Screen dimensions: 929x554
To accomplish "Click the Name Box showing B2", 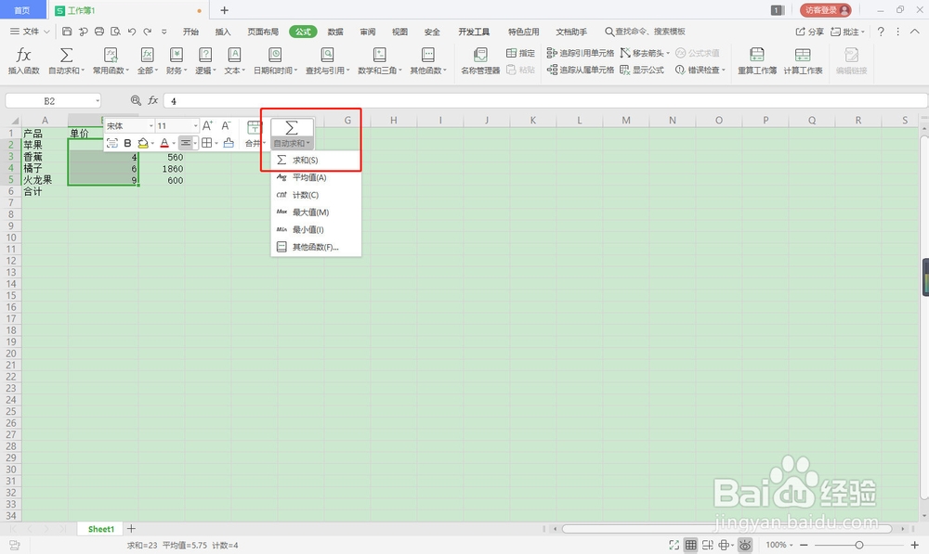I will 53,100.
